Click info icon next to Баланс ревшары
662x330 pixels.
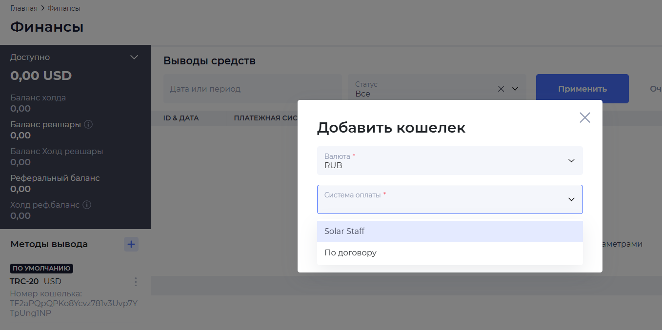pyautogui.click(x=88, y=124)
